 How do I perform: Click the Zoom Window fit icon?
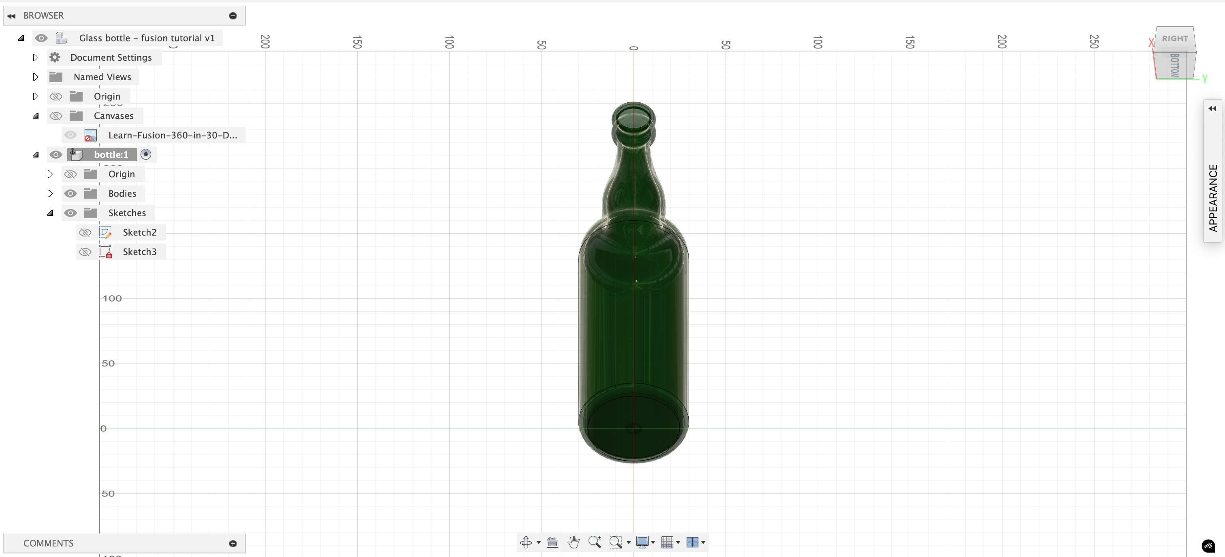click(615, 542)
